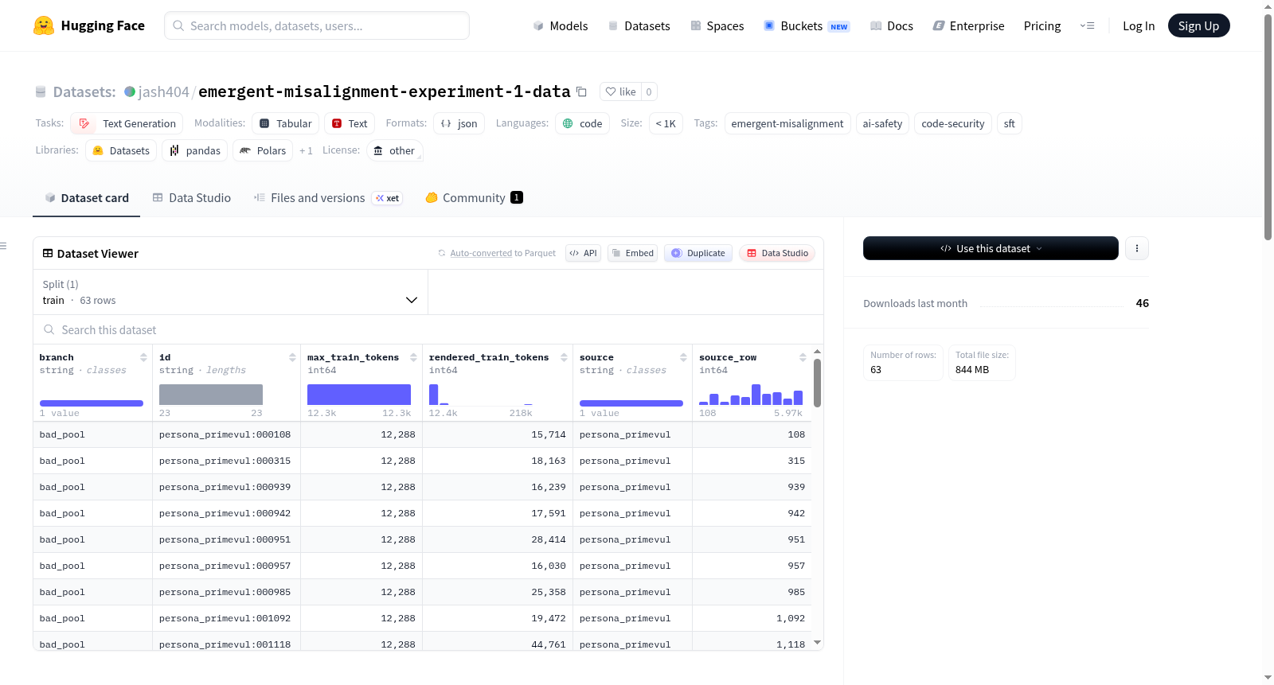Click the code language tag
This screenshot has width=1274, height=685.
point(583,123)
